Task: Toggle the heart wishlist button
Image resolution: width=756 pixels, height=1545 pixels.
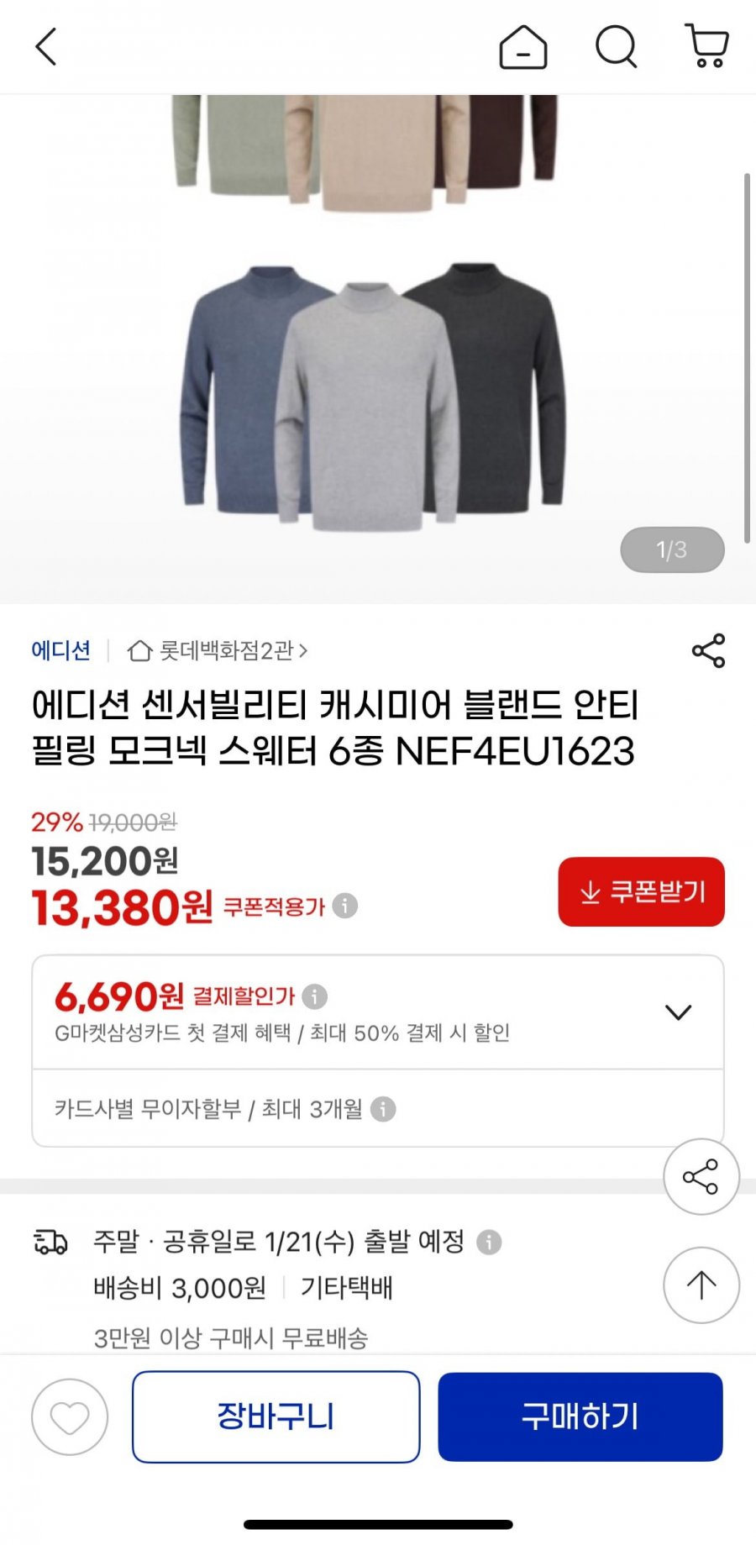Action: (x=70, y=1417)
